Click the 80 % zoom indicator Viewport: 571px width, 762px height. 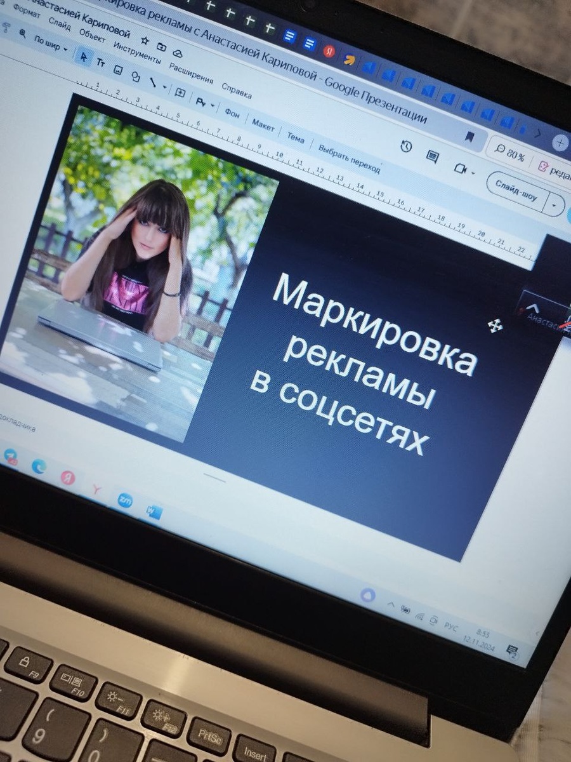pos(510,152)
